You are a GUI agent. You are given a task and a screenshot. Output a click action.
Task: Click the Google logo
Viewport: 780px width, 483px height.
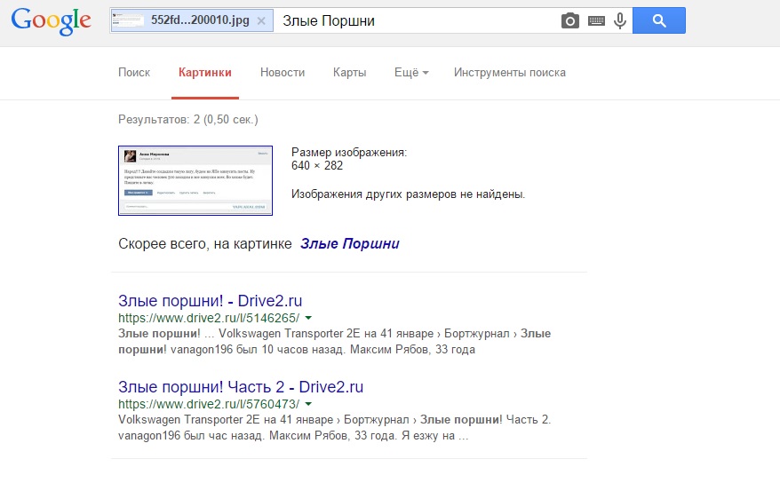click(52, 21)
